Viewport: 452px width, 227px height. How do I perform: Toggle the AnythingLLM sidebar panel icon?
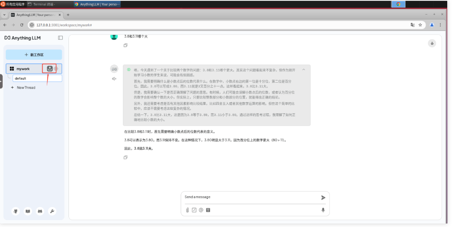[x=60, y=38]
